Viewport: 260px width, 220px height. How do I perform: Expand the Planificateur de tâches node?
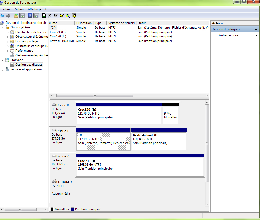pos(7,32)
